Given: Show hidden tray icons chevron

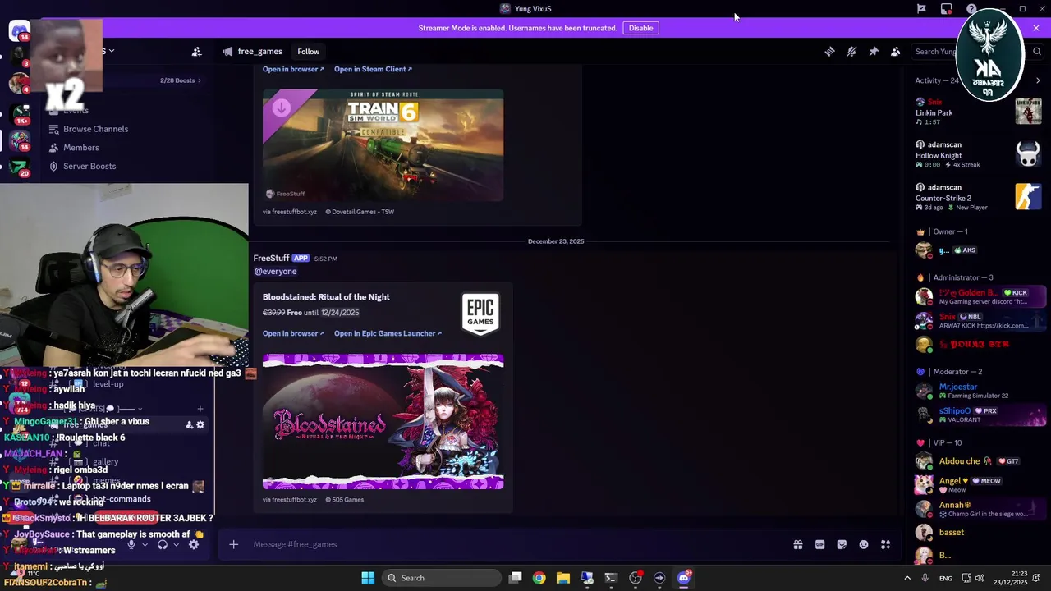Looking at the screenshot, I should point(907,578).
